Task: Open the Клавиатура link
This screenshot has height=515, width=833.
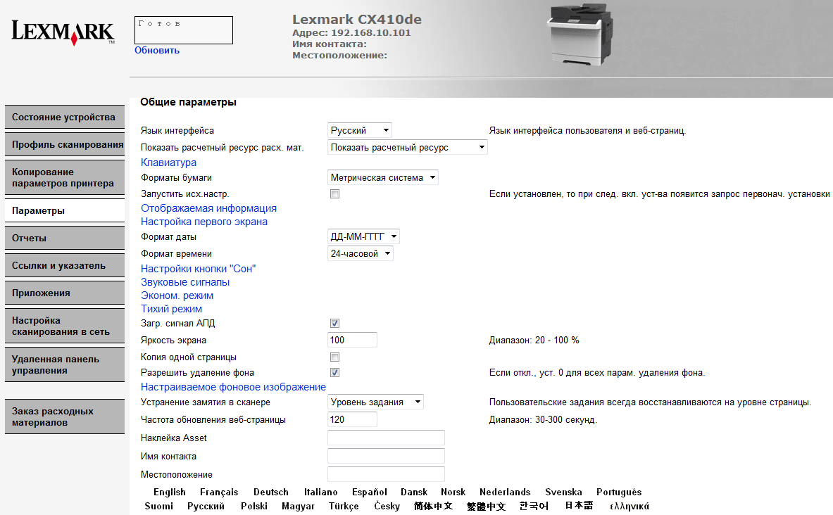Action: pos(168,163)
